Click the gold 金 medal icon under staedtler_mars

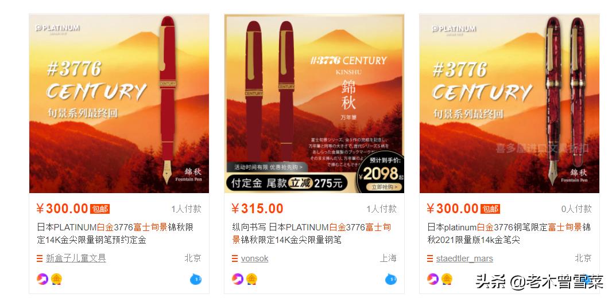pos(447,279)
